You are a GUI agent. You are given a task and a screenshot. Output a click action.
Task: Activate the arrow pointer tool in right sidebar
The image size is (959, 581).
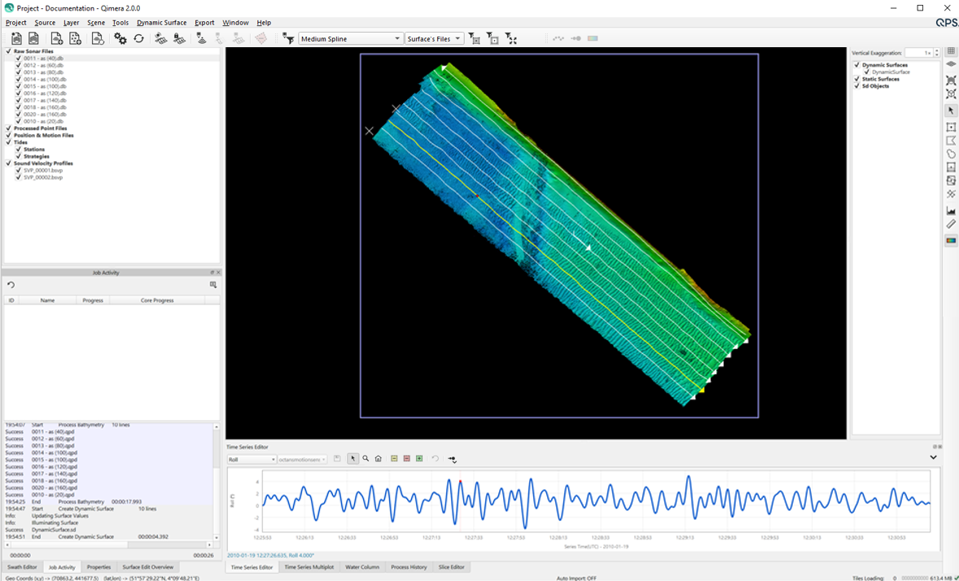(951, 110)
